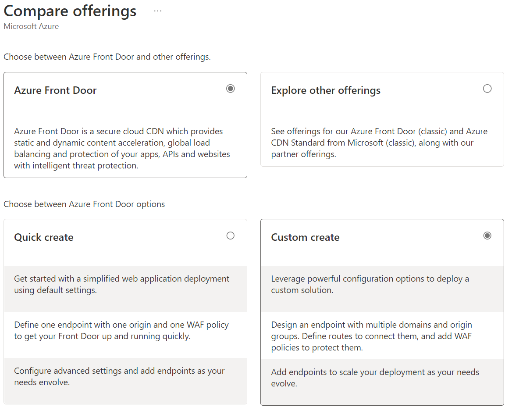Click 'Define one endpoint with one origin' row
Screen dimensions: 512x411
pyautogui.click(x=122, y=330)
